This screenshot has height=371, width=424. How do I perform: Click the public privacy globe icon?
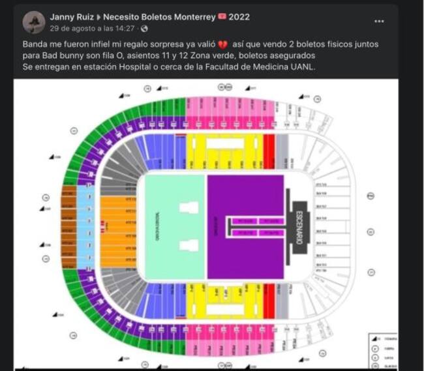point(144,29)
